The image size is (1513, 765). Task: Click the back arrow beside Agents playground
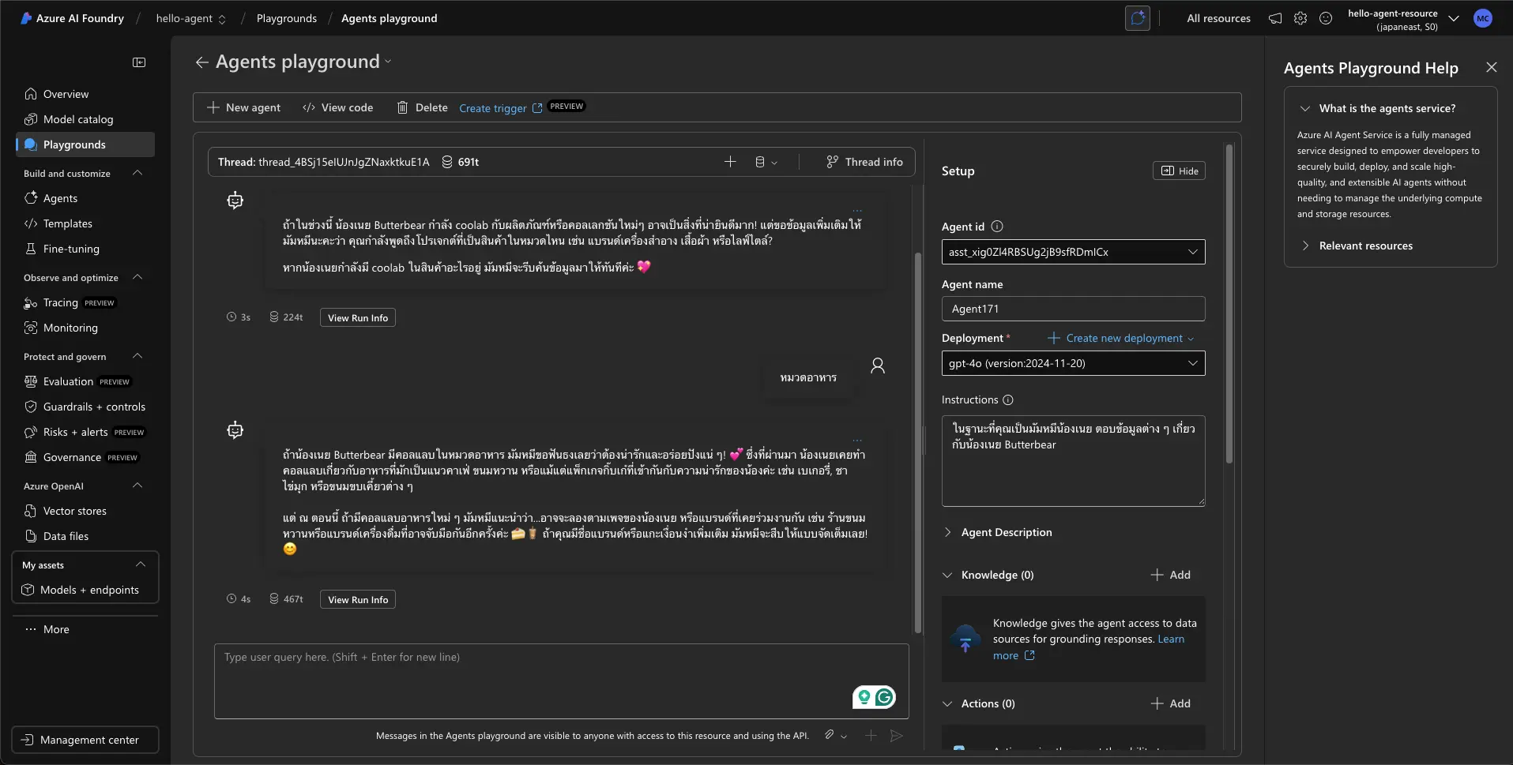tap(202, 62)
